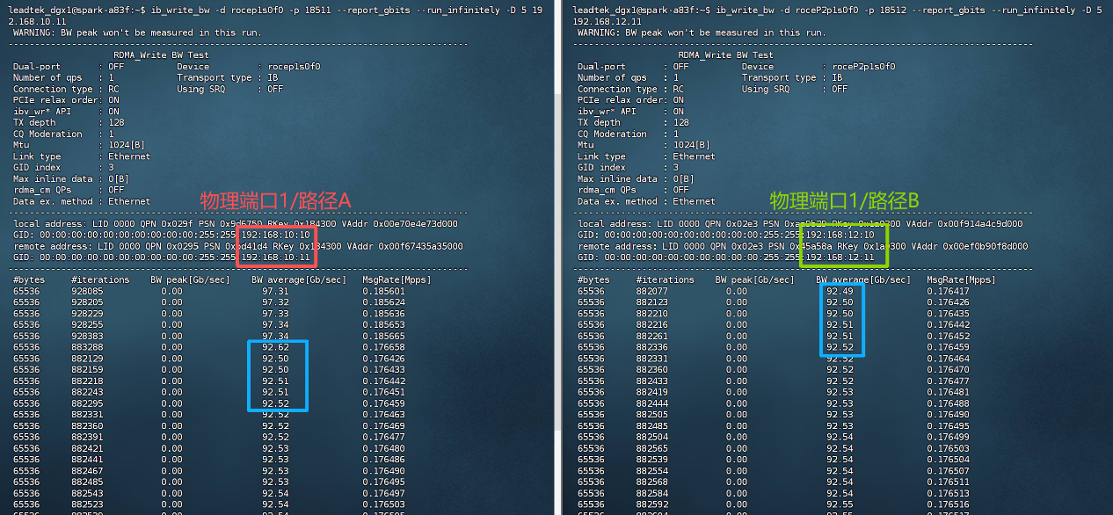Click BW peak[Gb/sec] header in left pane

point(190,279)
